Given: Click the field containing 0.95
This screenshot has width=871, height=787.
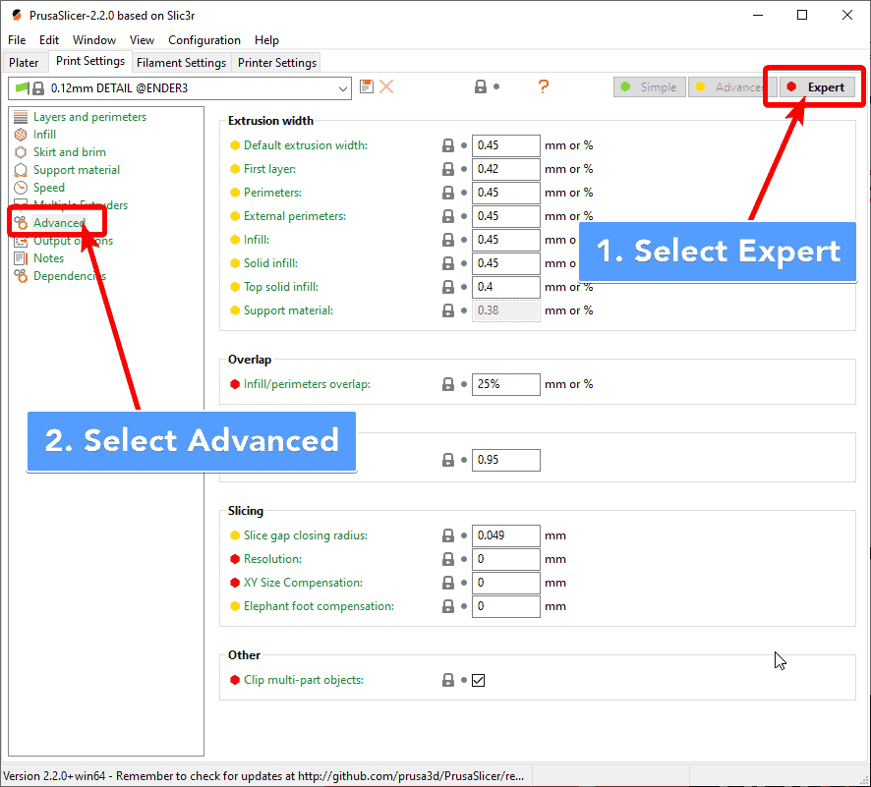Looking at the screenshot, I should (506, 460).
